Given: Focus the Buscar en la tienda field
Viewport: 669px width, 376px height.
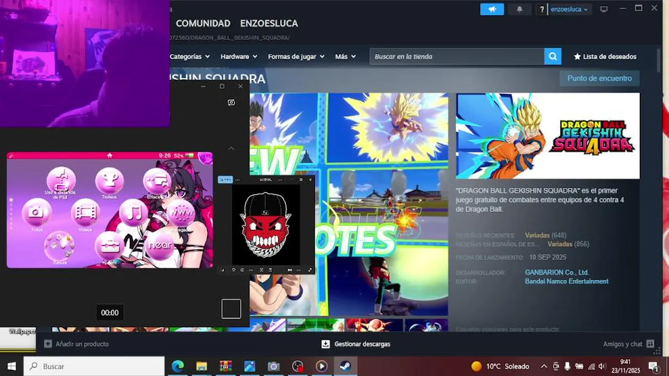Looking at the screenshot, I should (457, 56).
